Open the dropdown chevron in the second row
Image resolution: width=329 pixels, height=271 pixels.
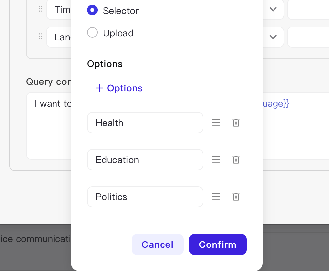(273, 37)
